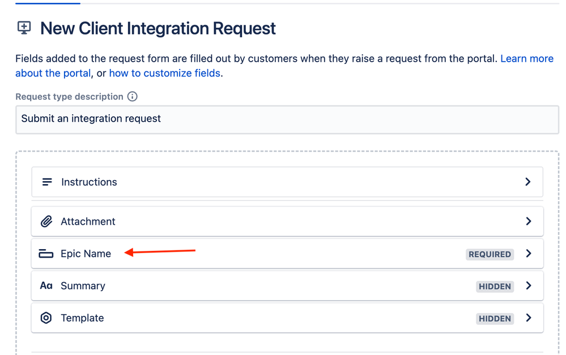Screen dimensions: 566x355
Task: Click the REQUIRED badge on Epic Name
Action: [490, 254]
